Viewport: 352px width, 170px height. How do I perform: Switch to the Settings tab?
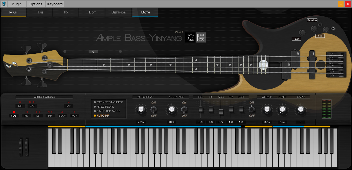coord(118,12)
